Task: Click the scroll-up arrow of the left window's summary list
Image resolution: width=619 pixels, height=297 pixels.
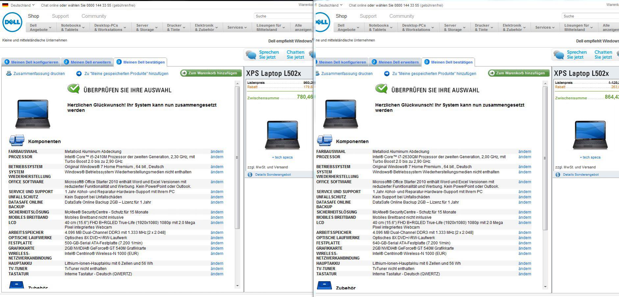Action: tap(237, 84)
